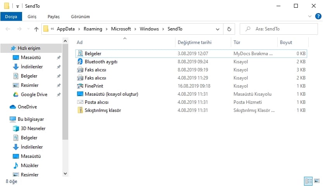Click the 3D Nesneler cube icon
323x186 pixels.
pos(16,129)
